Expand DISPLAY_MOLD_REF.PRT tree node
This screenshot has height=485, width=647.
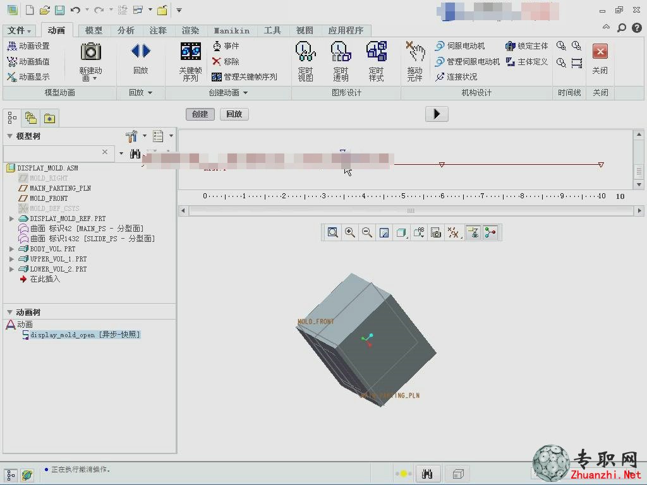point(11,219)
